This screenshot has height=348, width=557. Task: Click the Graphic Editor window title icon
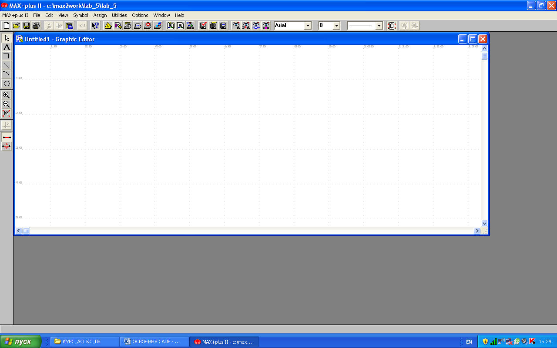pyautogui.click(x=20, y=39)
